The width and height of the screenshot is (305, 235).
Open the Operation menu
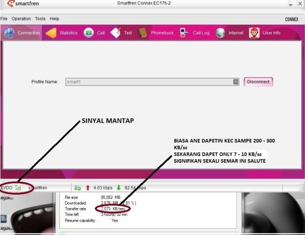21,19
